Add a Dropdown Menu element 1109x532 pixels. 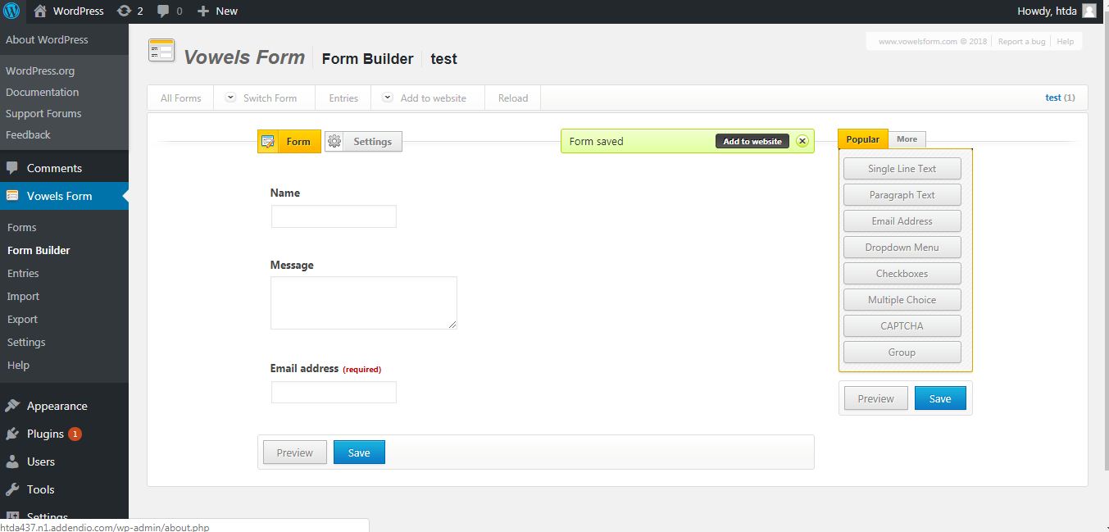pos(902,248)
